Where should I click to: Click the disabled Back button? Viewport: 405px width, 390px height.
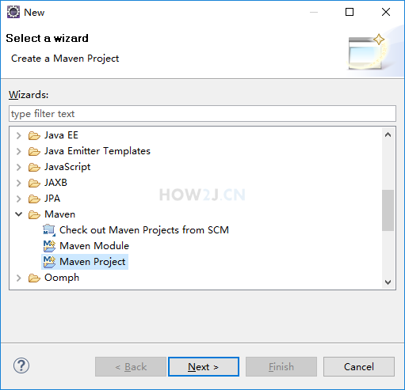[x=131, y=366]
